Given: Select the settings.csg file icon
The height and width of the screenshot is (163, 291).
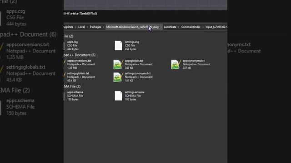Looking at the screenshot, I should coord(118,45).
